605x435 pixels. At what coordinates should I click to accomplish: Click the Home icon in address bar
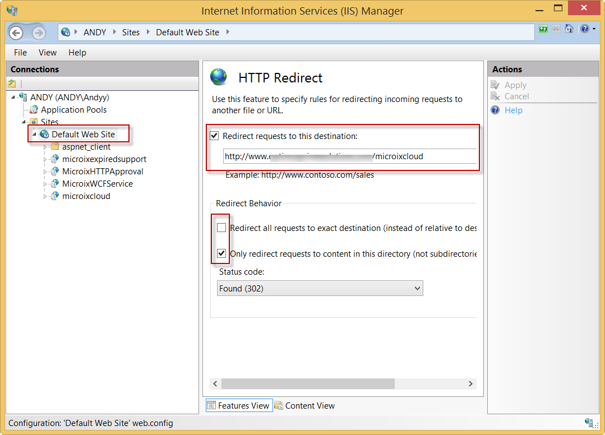569,29
